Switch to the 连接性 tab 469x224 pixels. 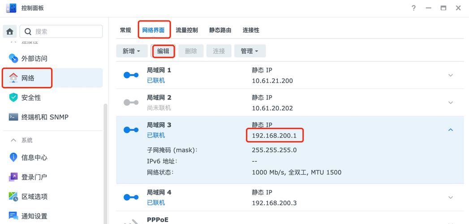tap(251, 30)
